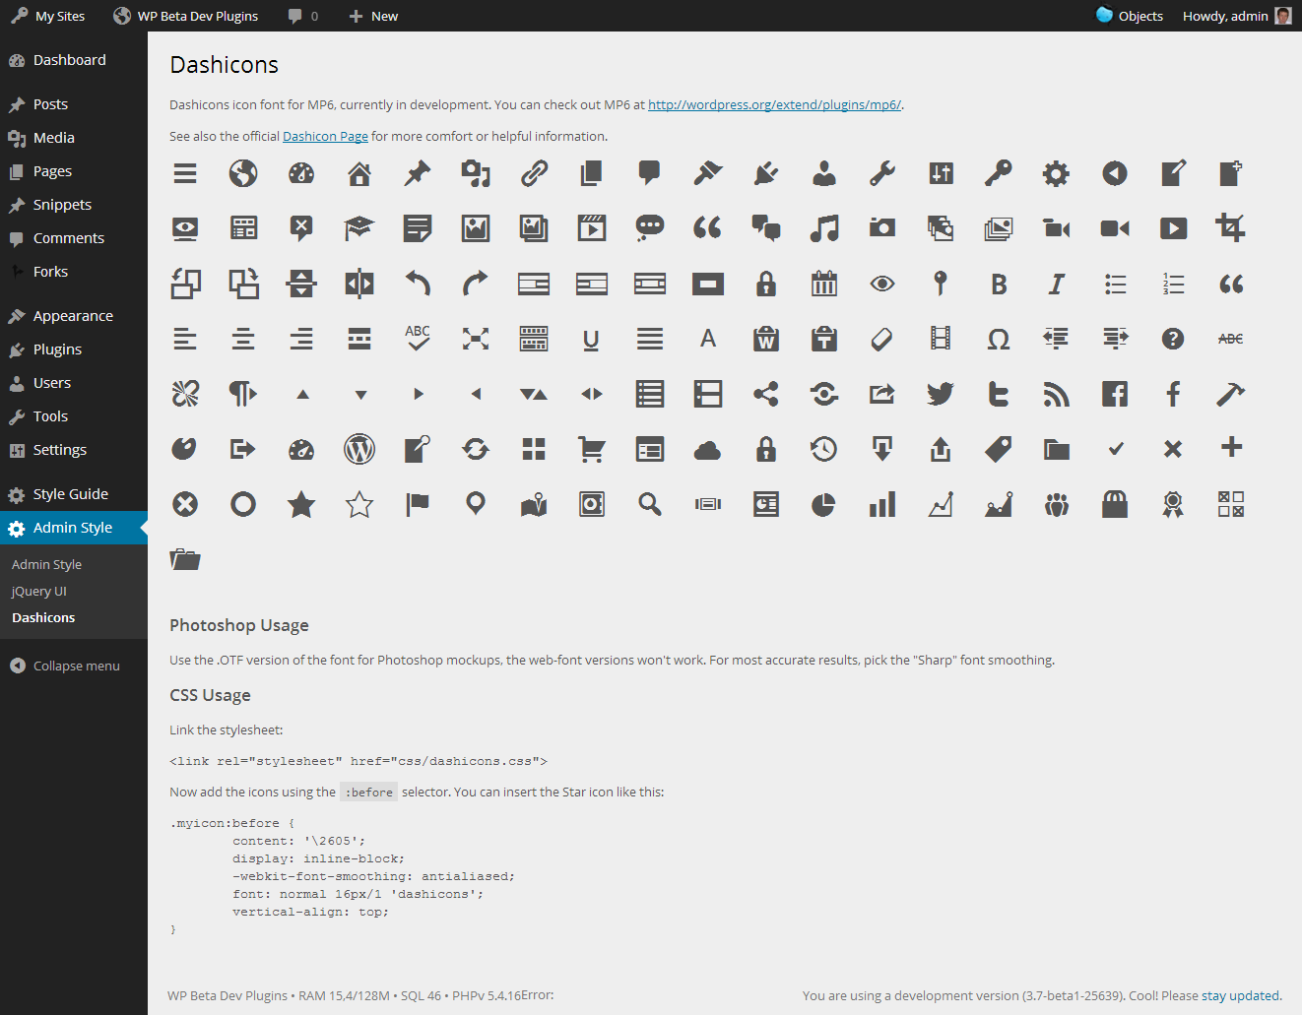Viewport: 1302px width, 1015px height.
Task: Click the film strip dashicon
Action: pos(941,339)
